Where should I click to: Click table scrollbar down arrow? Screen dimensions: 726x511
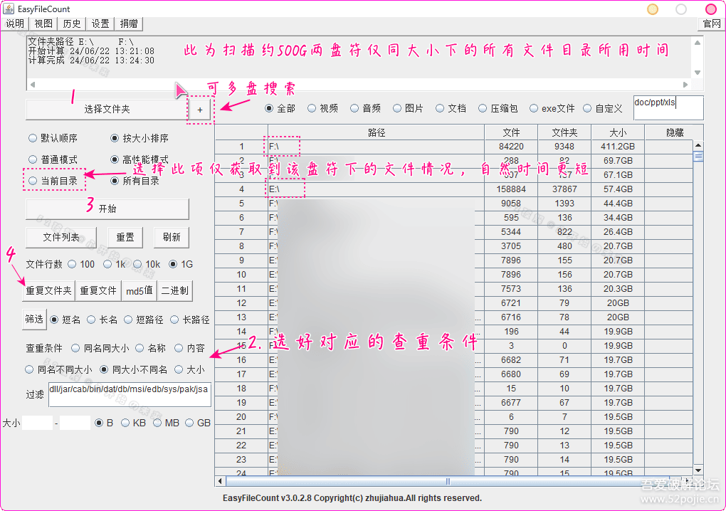pyautogui.click(x=698, y=470)
